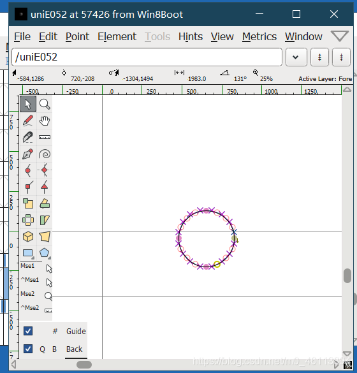Click the scroll left arrow
Viewport: 357px width, 373px height.
pos(14,364)
